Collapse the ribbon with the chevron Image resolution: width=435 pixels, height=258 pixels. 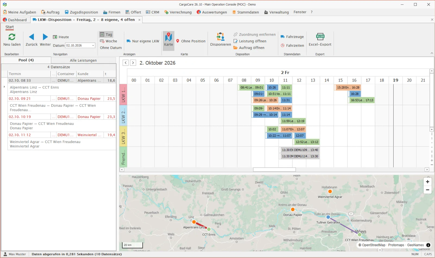(x=432, y=54)
